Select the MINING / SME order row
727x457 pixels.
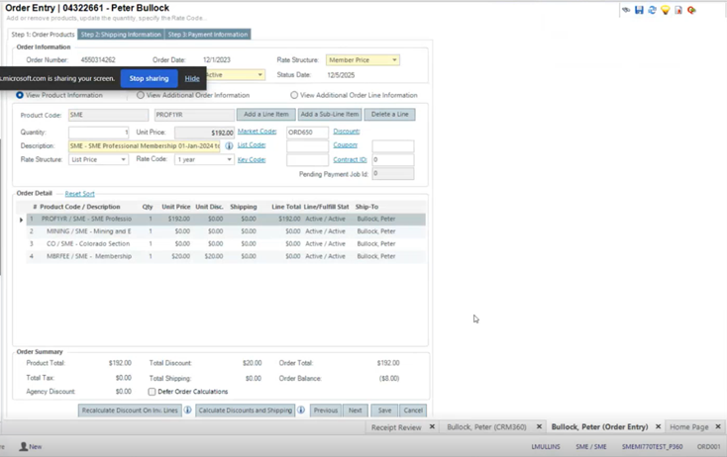(x=87, y=231)
